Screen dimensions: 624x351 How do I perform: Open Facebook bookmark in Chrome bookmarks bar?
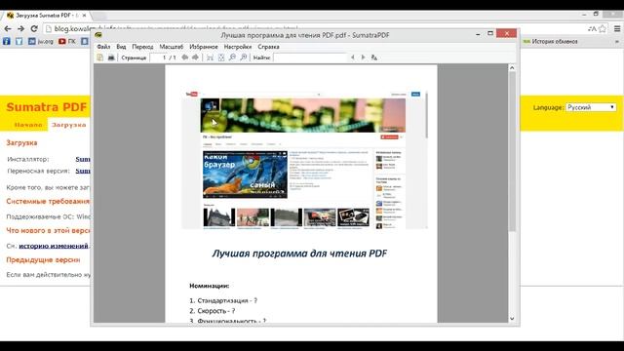coord(7,41)
